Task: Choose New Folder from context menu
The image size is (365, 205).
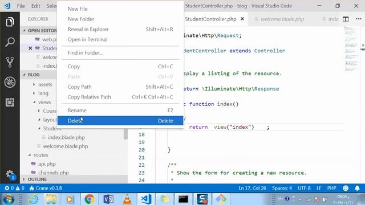Action: click(120, 19)
